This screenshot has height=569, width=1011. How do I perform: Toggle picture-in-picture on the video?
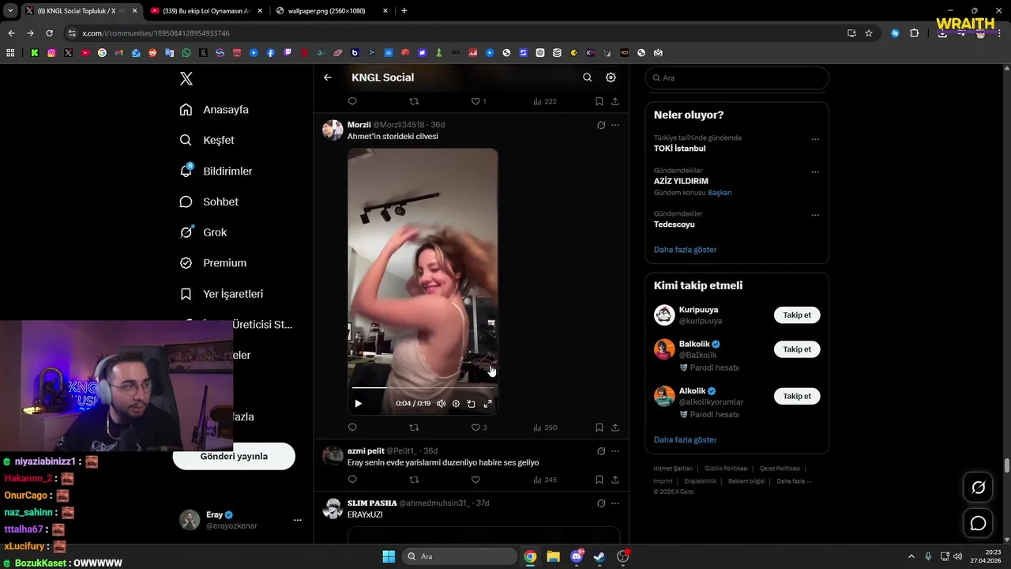471,404
